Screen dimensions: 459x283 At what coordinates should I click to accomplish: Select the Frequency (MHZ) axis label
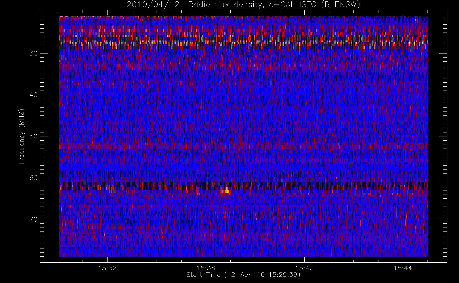[22, 137]
